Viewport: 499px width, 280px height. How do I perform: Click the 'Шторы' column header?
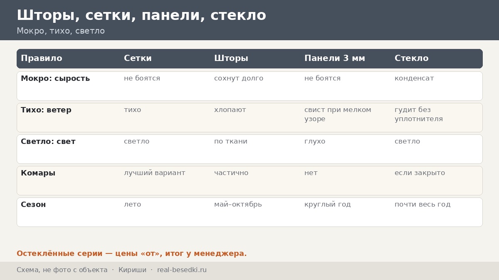click(x=231, y=58)
